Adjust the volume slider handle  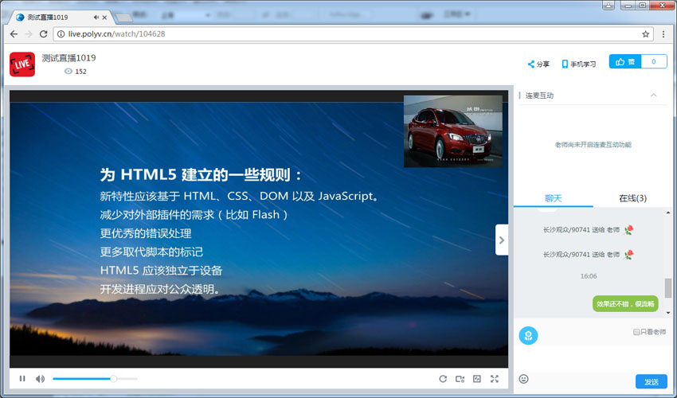113,379
